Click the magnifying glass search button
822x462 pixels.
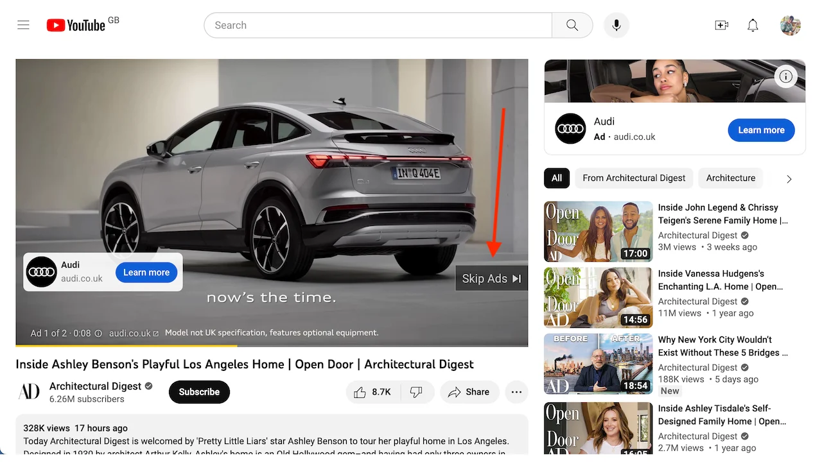(x=572, y=25)
